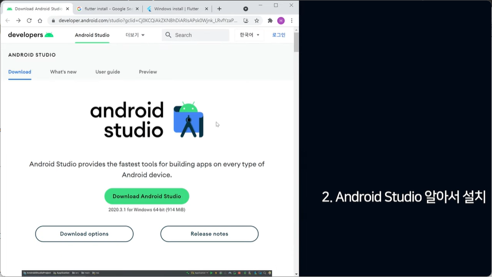Focus the Search input field
This screenshot has width=492, height=277.
[196, 35]
